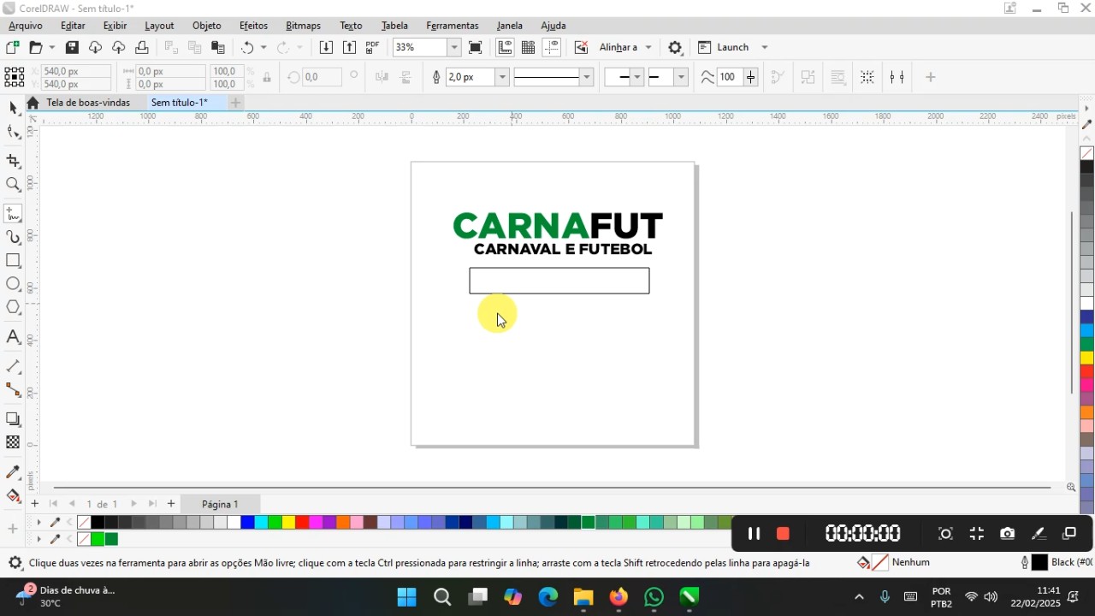Toggle show grid button
This screenshot has height=616, width=1095.
tap(529, 48)
